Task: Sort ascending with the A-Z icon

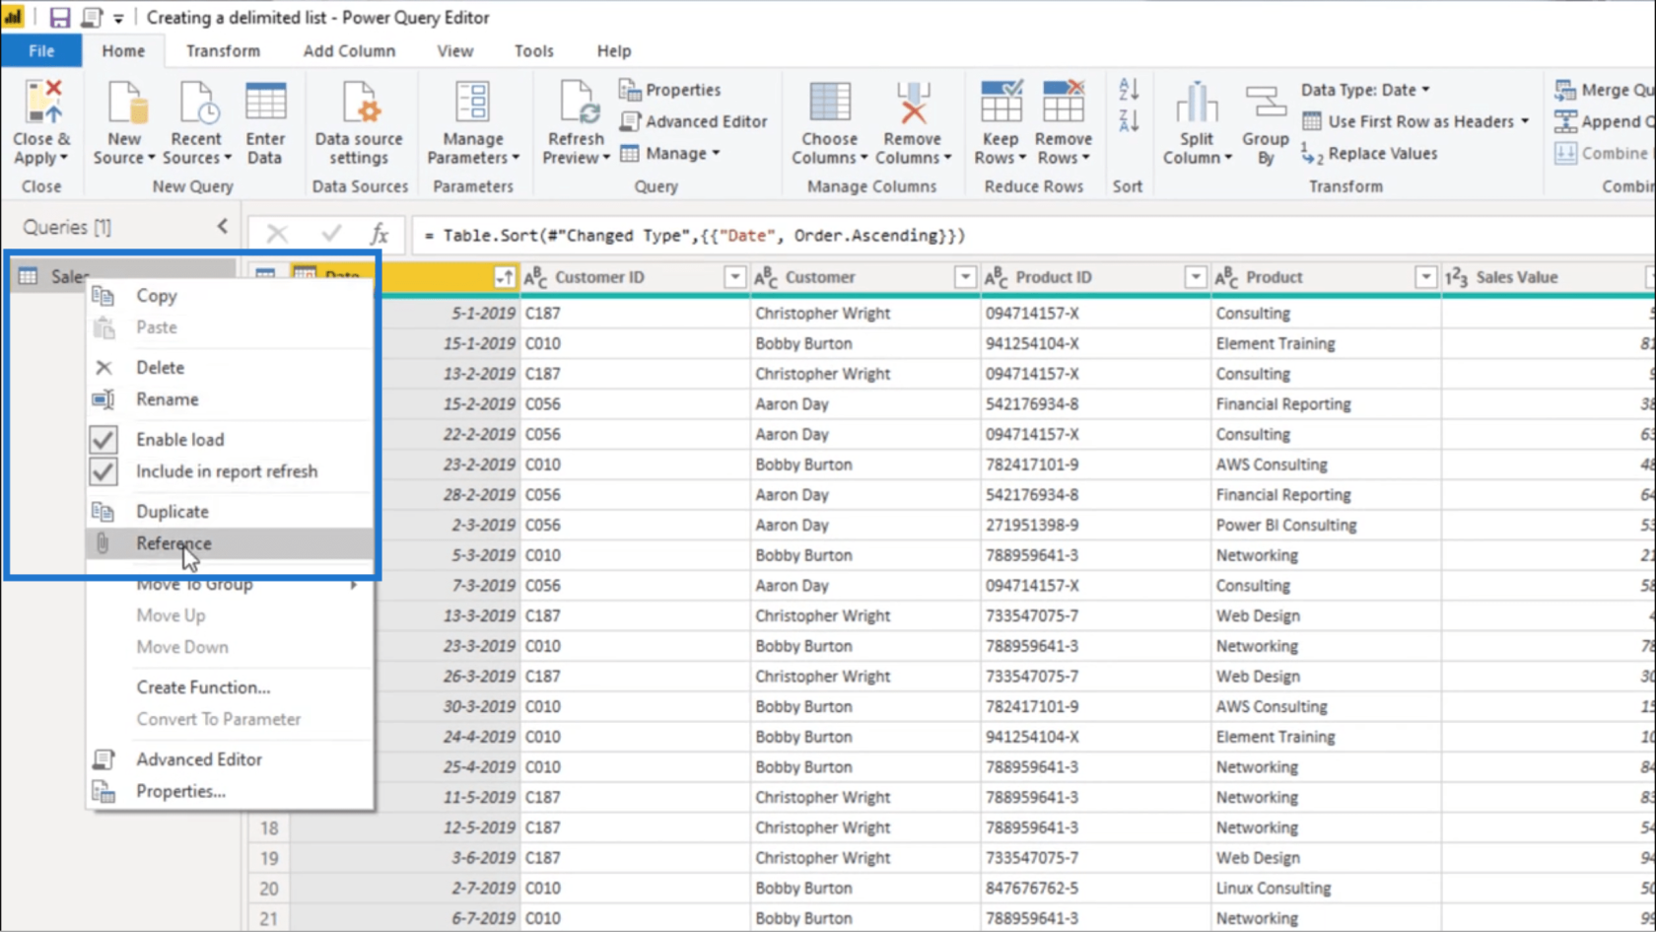Action: [1129, 90]
